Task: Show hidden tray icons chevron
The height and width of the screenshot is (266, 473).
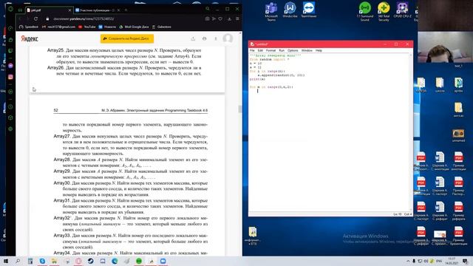Action: click(408, 261)
